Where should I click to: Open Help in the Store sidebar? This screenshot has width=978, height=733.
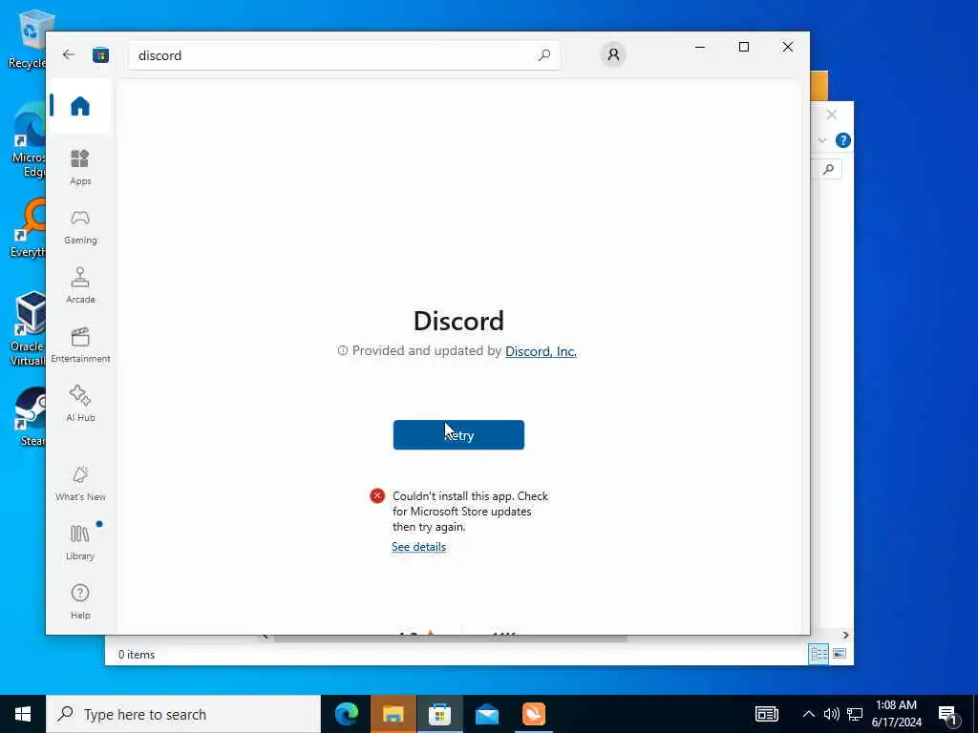[80, 602]
